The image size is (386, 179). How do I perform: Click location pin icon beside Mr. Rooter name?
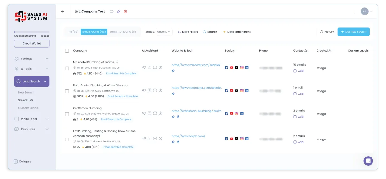(x=117, y=62)
